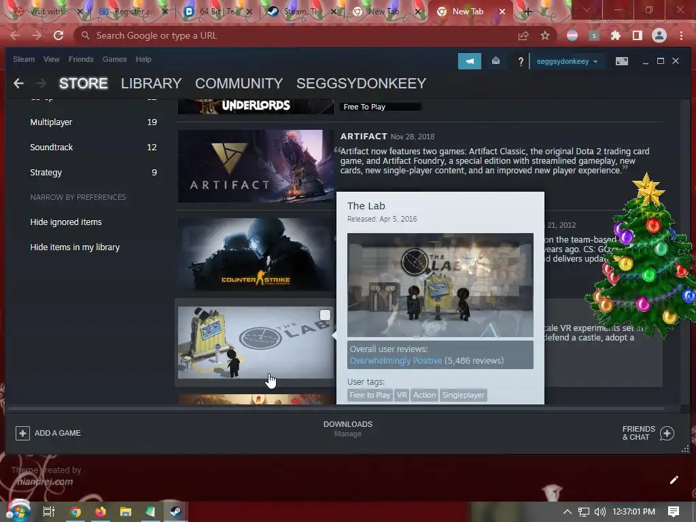Image resolution: width=696 pixels, height=522 pixels.
Task: Click the Action user tag
Action: click(424, 395)
